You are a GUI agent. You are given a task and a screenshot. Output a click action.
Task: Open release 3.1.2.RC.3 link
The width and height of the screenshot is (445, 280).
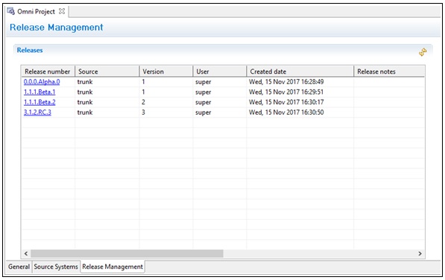tap(37, 112)
